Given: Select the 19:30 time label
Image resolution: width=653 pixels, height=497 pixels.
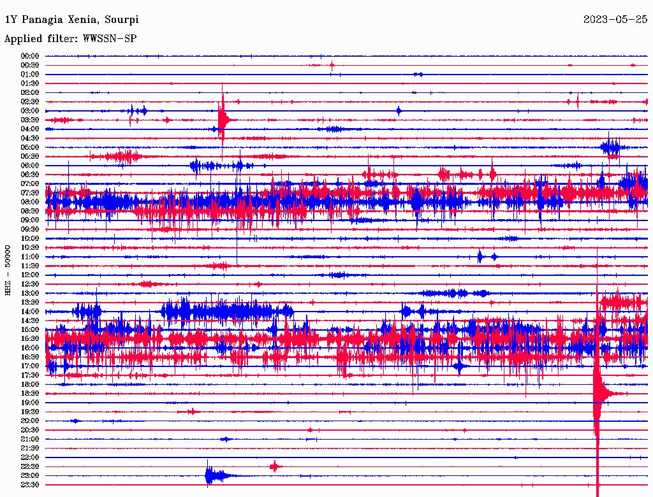Looking at the screenshot, I should coord(30,412).
